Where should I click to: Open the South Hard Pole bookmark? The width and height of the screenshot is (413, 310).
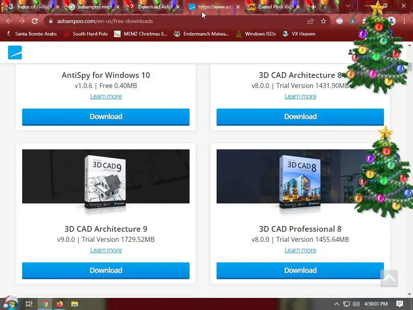[x=86, y=34]
